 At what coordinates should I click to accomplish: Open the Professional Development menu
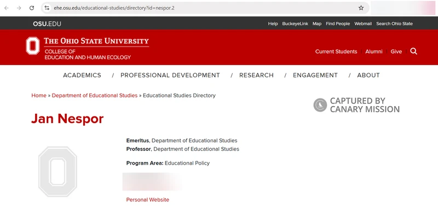[x=170, y=75]
